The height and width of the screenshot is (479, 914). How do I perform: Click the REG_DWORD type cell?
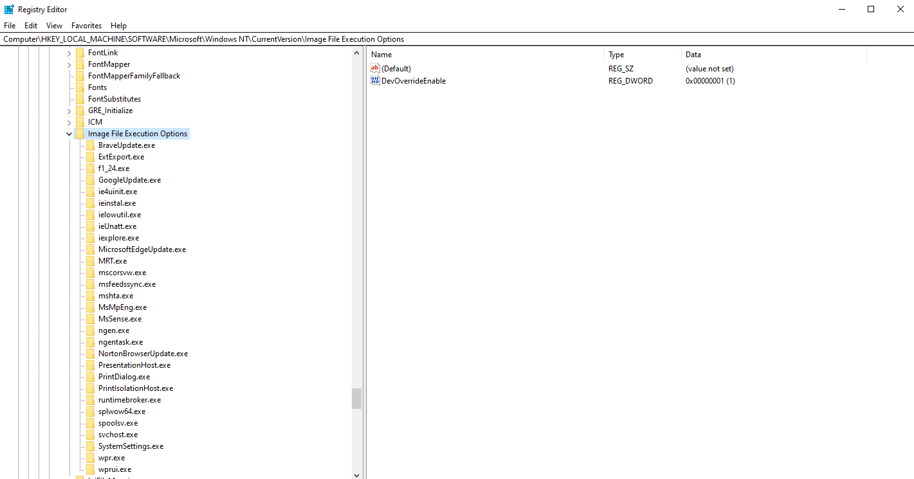click(x=630, y=81)
